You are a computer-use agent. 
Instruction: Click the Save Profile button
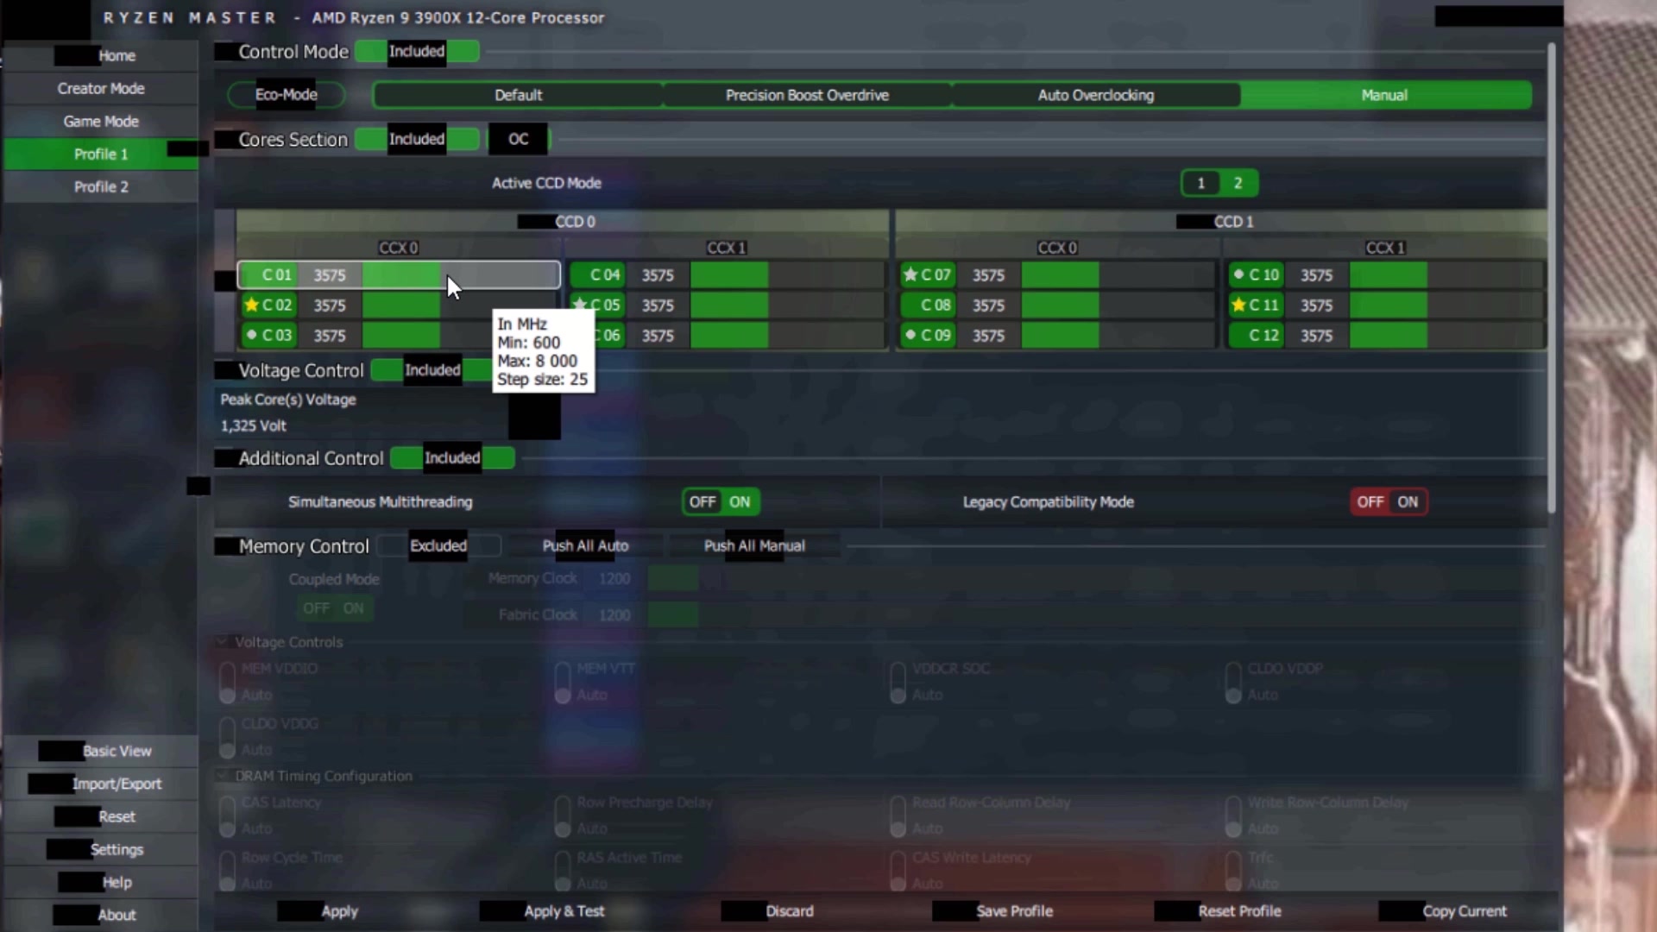coord(994,911)
